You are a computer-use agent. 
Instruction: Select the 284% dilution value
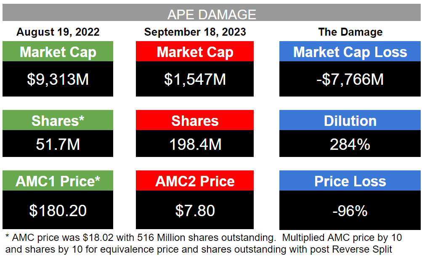350,144
